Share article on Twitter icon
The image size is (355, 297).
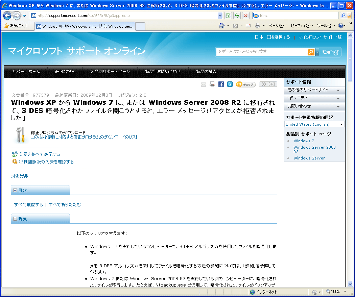[230, 84]
